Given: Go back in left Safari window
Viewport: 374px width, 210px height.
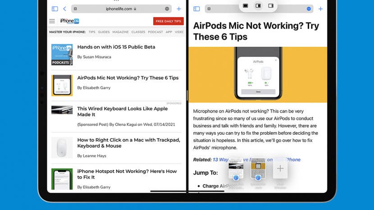Looking at the screenshot, I should click(64, 9).
